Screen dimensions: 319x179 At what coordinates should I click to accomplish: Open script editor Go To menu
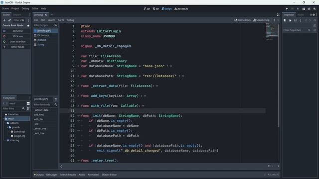[61, 20]
